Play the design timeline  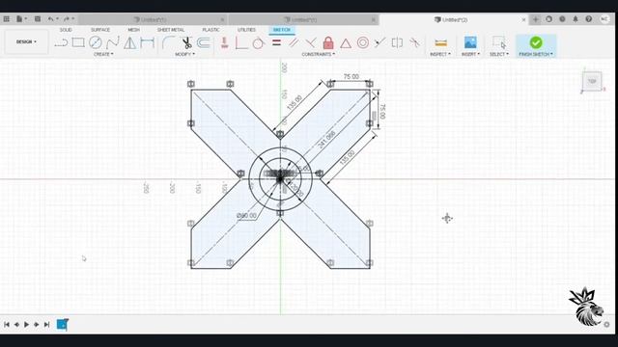(26, 325)
